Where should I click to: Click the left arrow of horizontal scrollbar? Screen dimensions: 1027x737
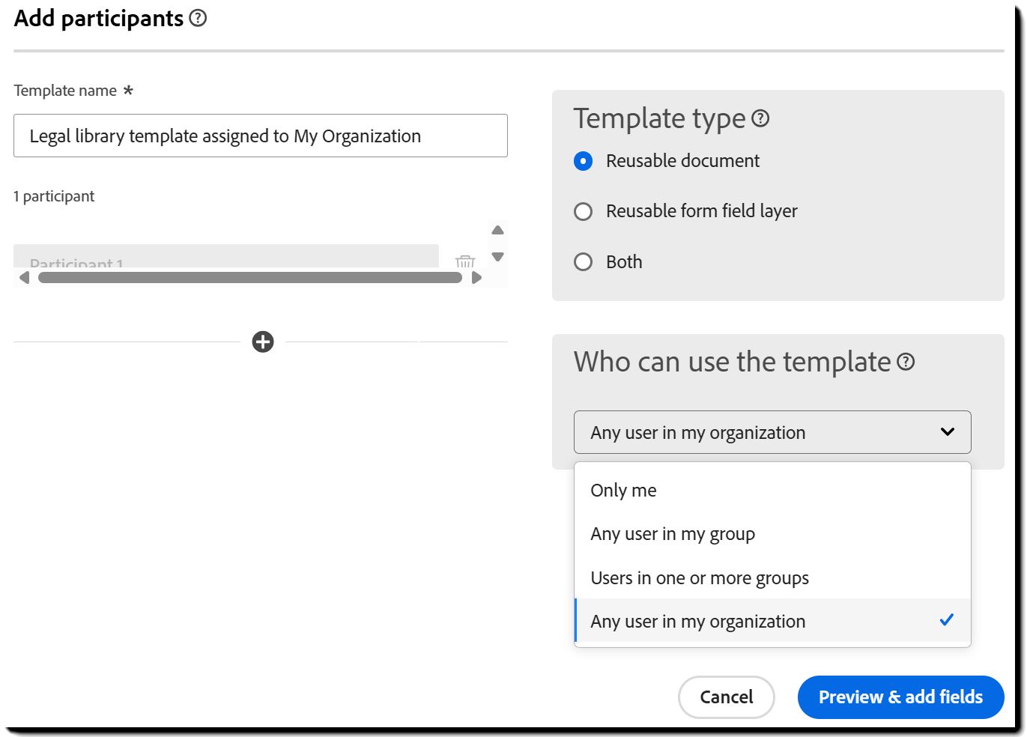(x=24, y=278)
